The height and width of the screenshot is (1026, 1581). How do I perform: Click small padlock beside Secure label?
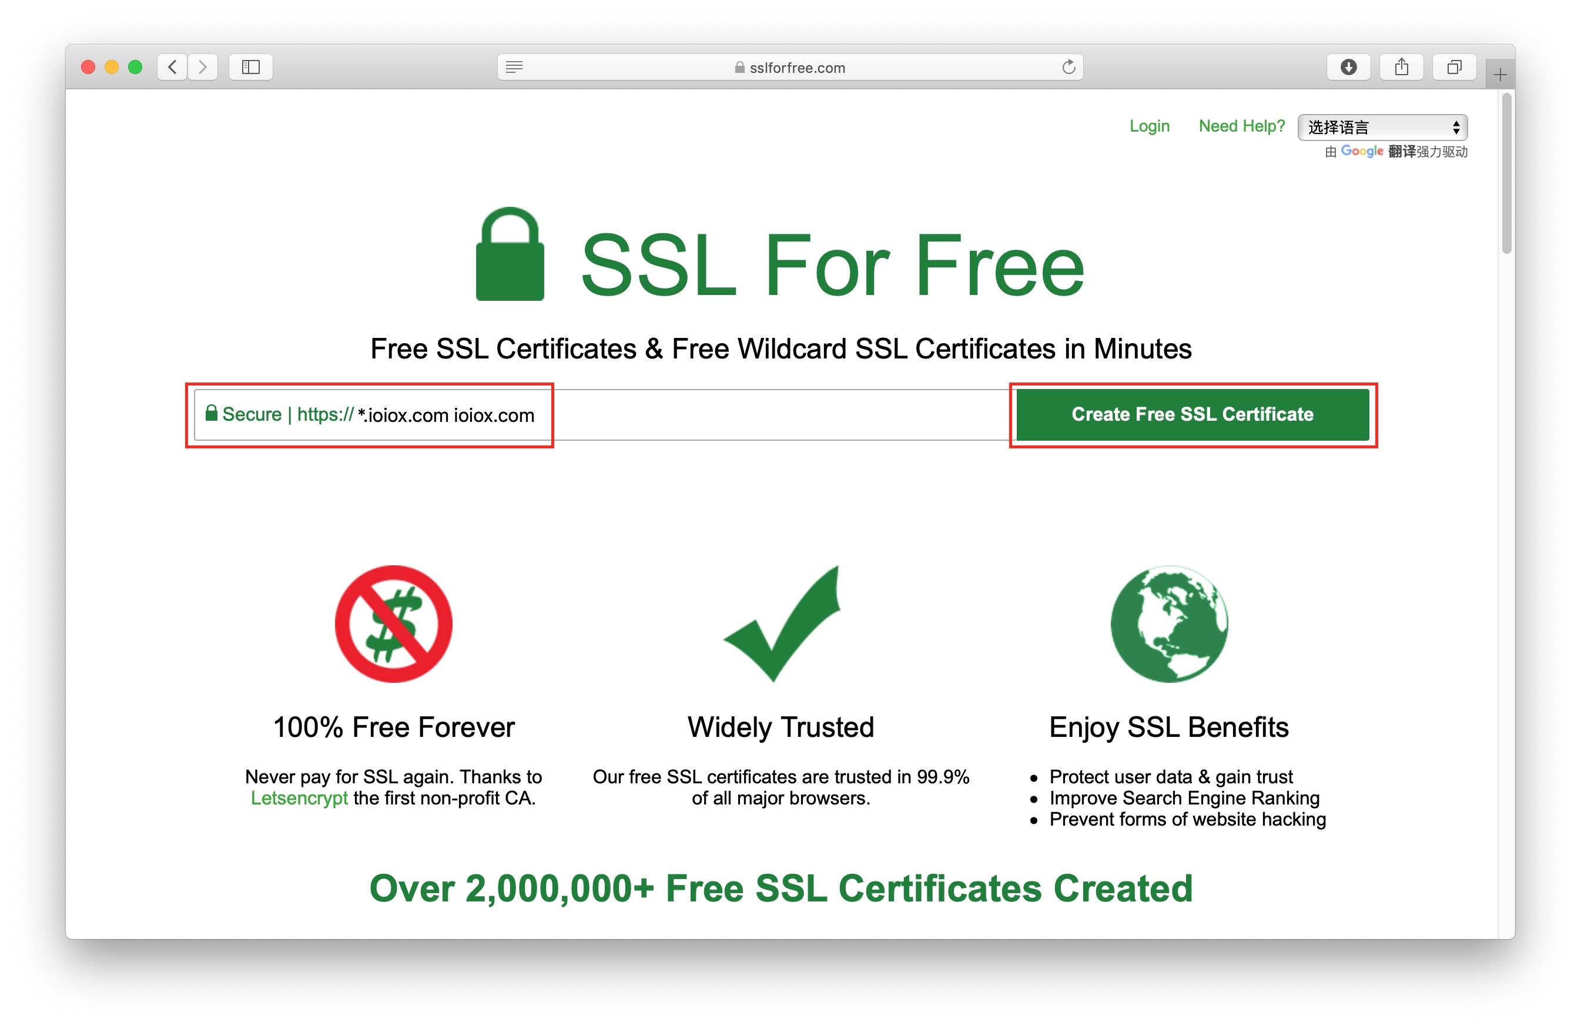point(211,413)
